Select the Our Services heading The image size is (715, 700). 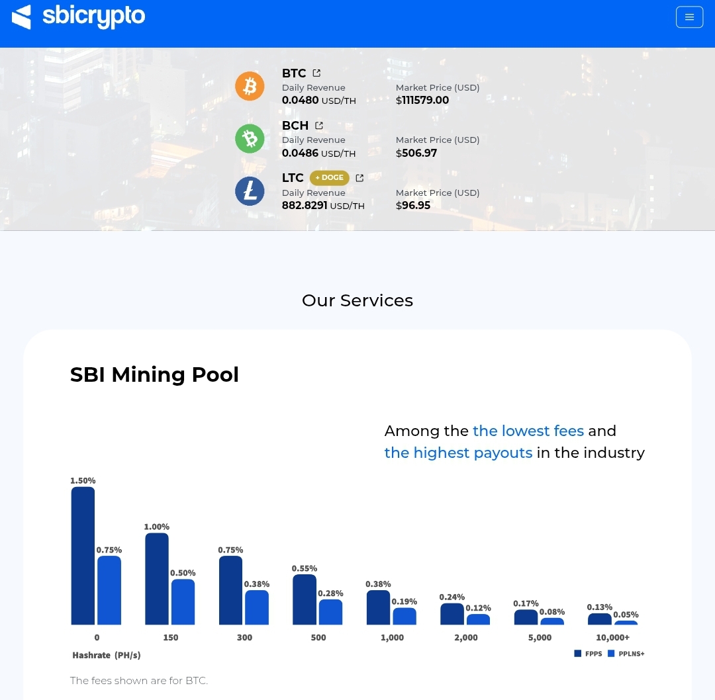pos(358,300)
